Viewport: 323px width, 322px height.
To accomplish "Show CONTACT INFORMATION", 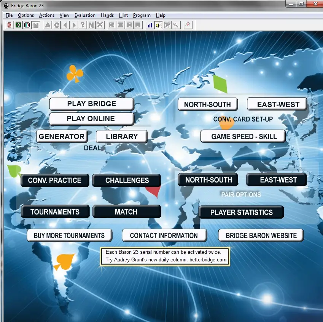I will [164, 235].
